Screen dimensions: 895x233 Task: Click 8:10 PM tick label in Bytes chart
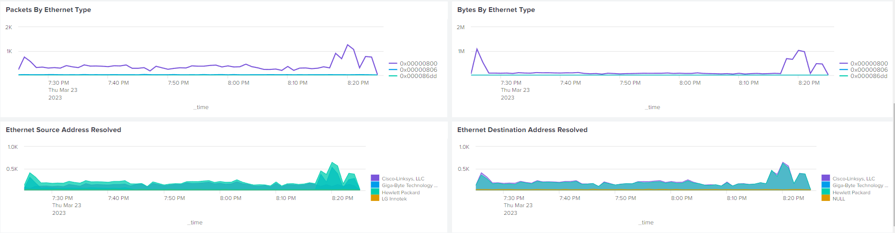pos(748,83)
